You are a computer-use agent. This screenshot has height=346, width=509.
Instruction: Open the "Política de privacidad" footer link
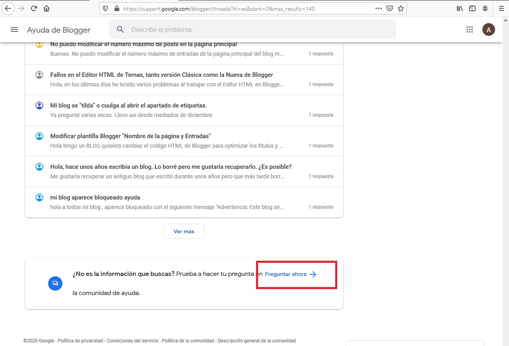[80, 341]
